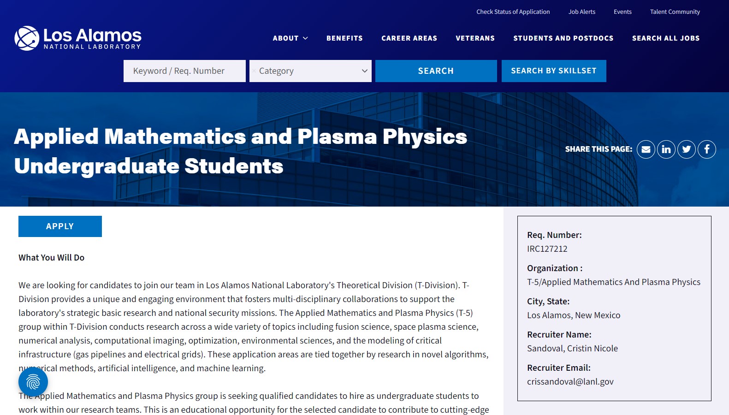Open the fingerprint privacy settings badge
Viewport: 729px width, 415px height.
[x=33, y=382]
